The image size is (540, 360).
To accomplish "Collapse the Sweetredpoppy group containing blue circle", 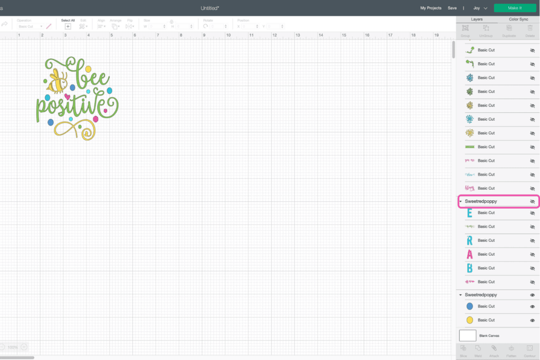I will click(460, 295).
